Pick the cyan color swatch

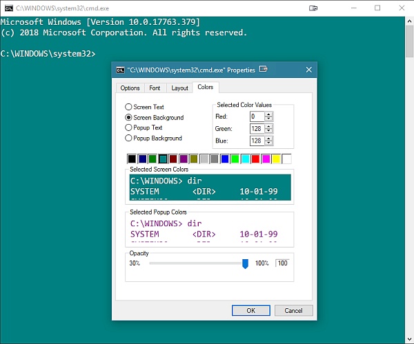[245, 159]
